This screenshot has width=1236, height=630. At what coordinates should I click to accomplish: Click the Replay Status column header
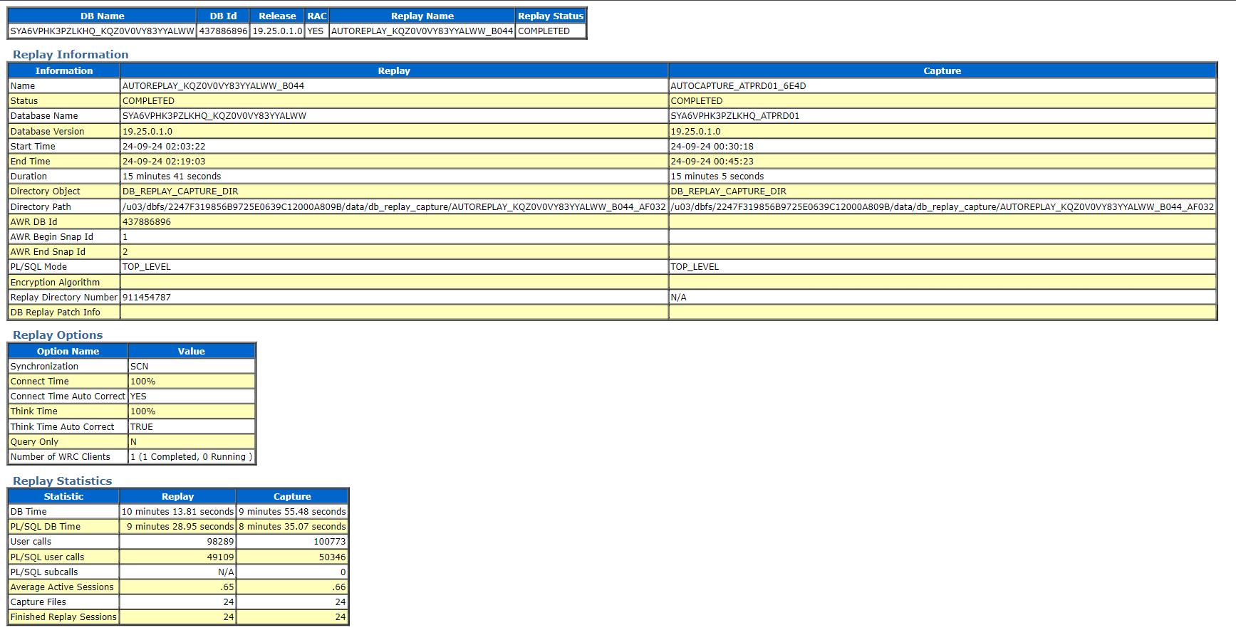[550, 16]
